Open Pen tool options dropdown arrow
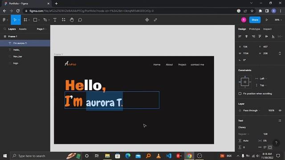 click(x=49, y=20)
